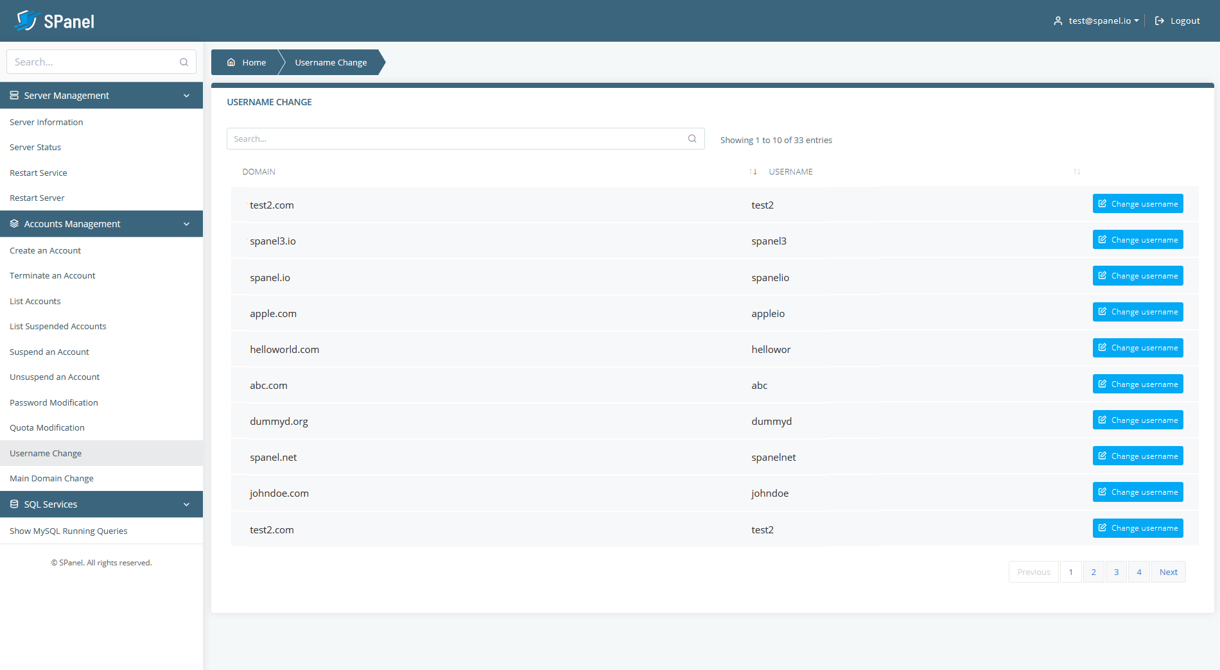Click the Logout icon in header
The width and height of the screenshot is (1220, 670).
click(x=1159, y=21)
